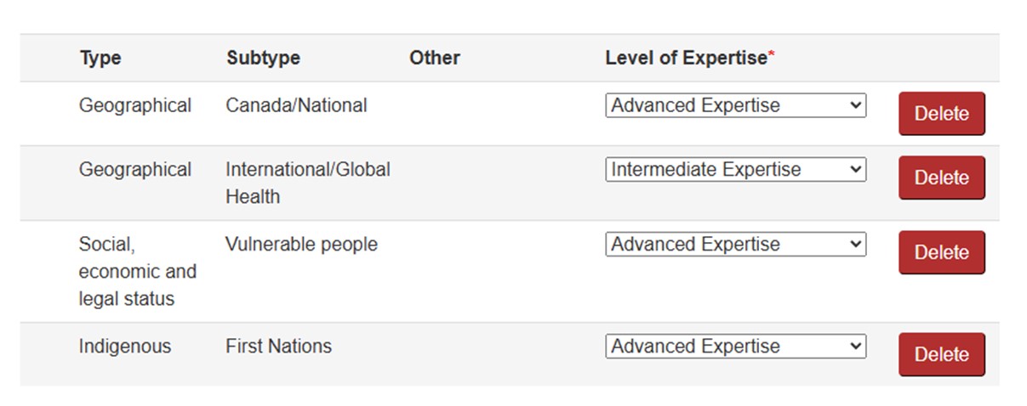This screenshot has height=406, width=1027.
Task: Click the Level of Expertise header
Action: [x=686, y=58]
